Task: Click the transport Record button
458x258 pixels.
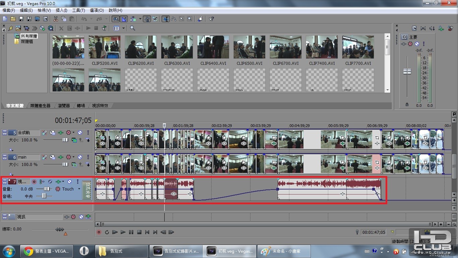Action: (x=99, y=232)
